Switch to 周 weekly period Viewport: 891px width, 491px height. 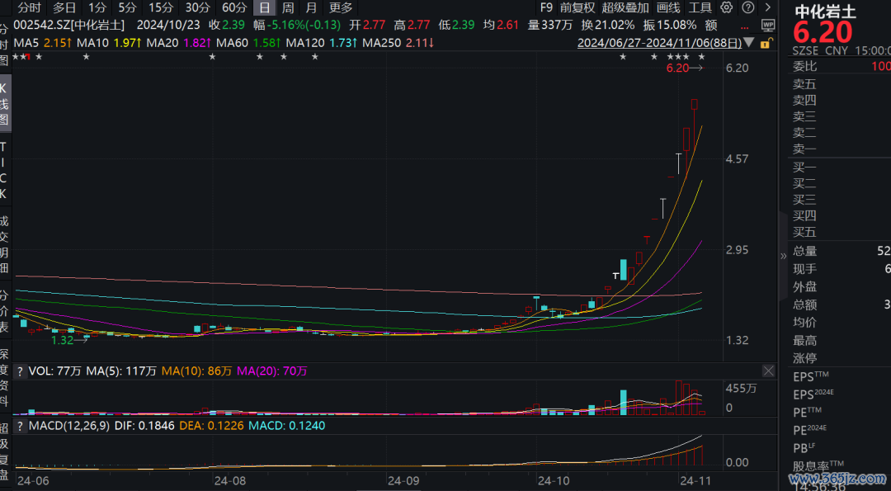click(x=288, y=7)
